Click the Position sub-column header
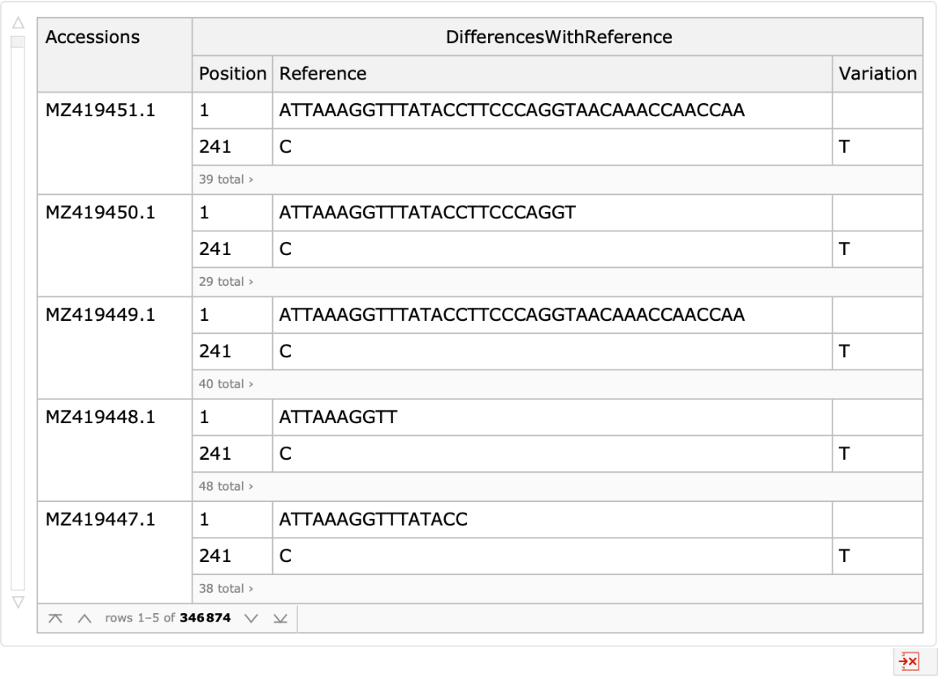 tap(232, 73)
